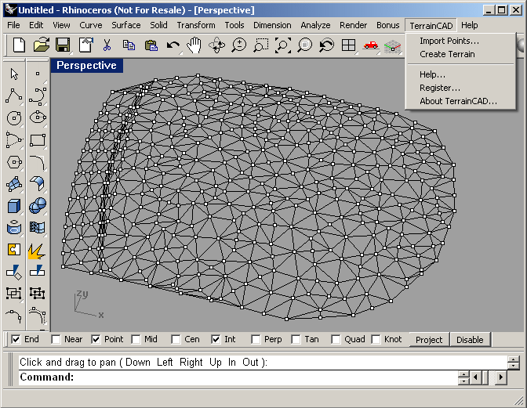Open the File menu
This screenshot has width=527, height=408.
(13, 25)
